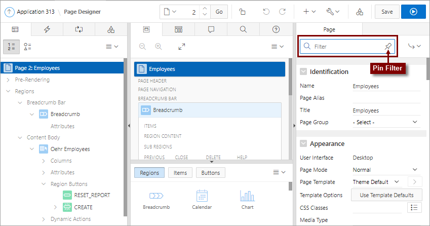This screenshot has height=226, width=430.
Task: Run the page with play button
Action: click(x=414, y=12)
